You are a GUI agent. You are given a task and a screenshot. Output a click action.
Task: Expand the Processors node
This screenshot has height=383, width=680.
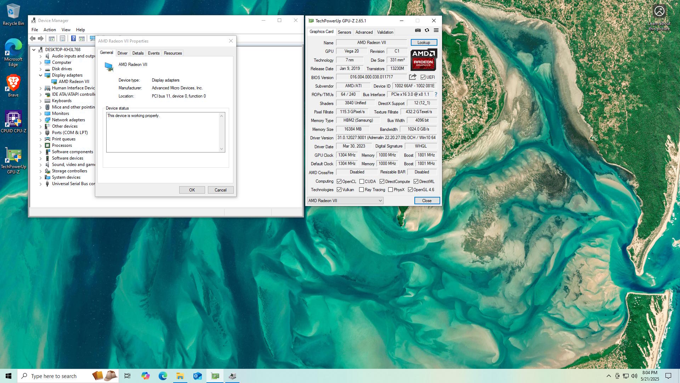[40, 145]
